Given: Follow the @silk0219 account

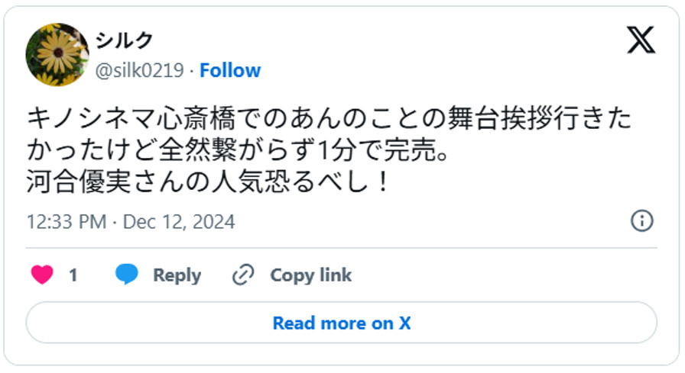Looking at the screenshot, I should pyautogui.click(x=230, y=71).
